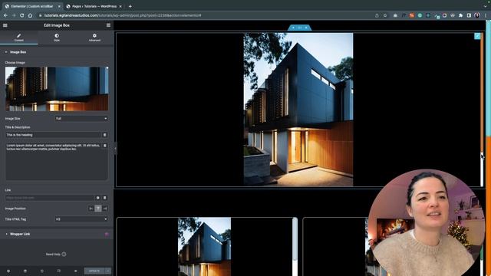This screenshot has width=491, height=276.
Task: Switch to the Pages Tutorials WordPress tab
Action: pos(94,6)
